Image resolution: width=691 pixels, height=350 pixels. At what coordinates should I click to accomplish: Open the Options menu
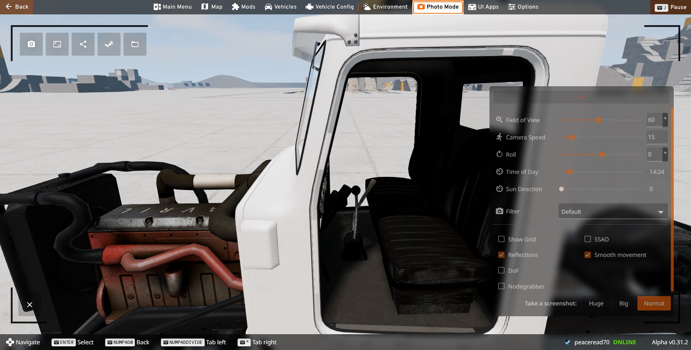(523, 7)
